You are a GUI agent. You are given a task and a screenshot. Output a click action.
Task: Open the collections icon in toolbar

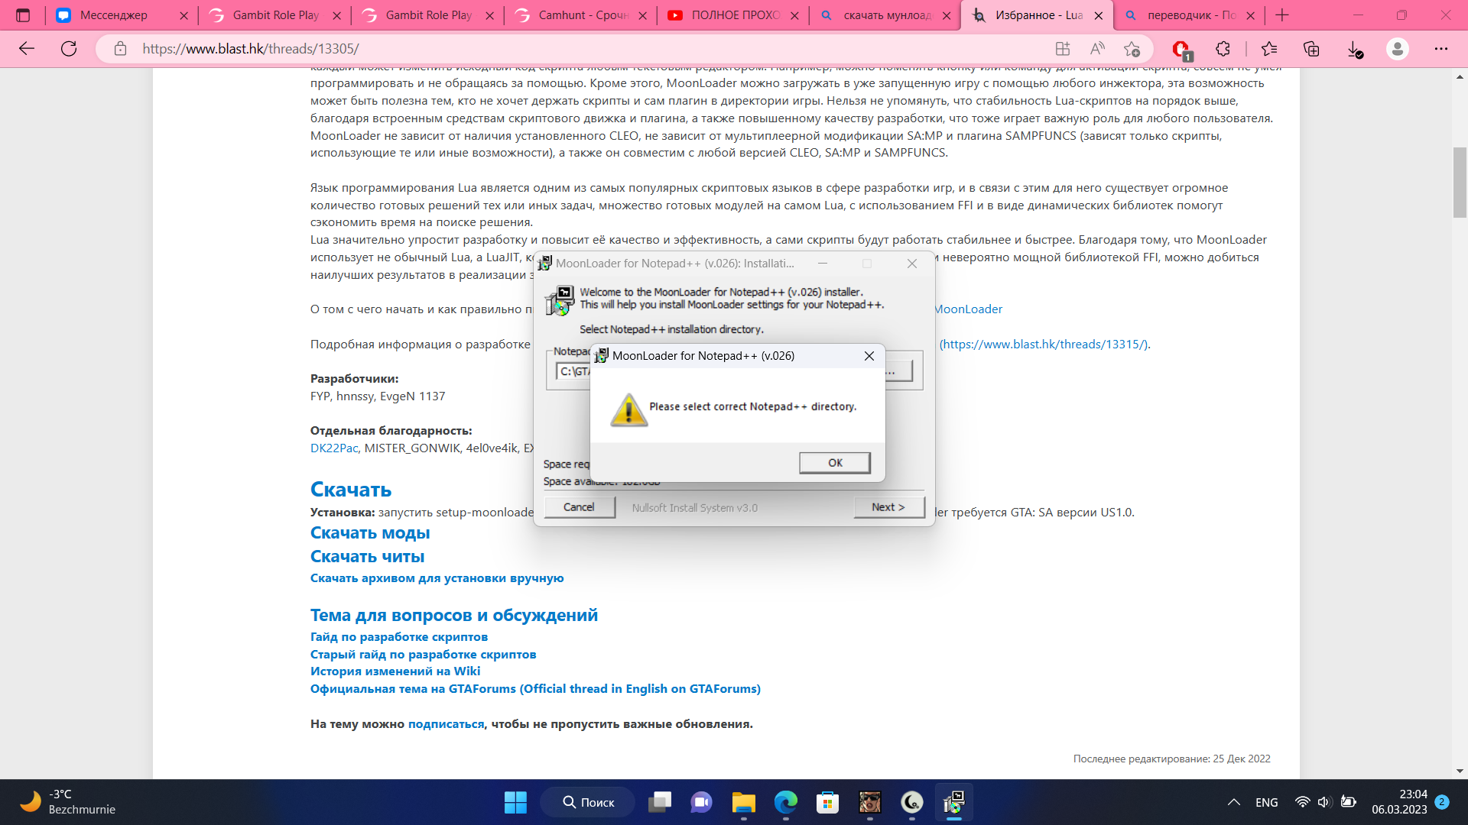[x=1311, y=49]
